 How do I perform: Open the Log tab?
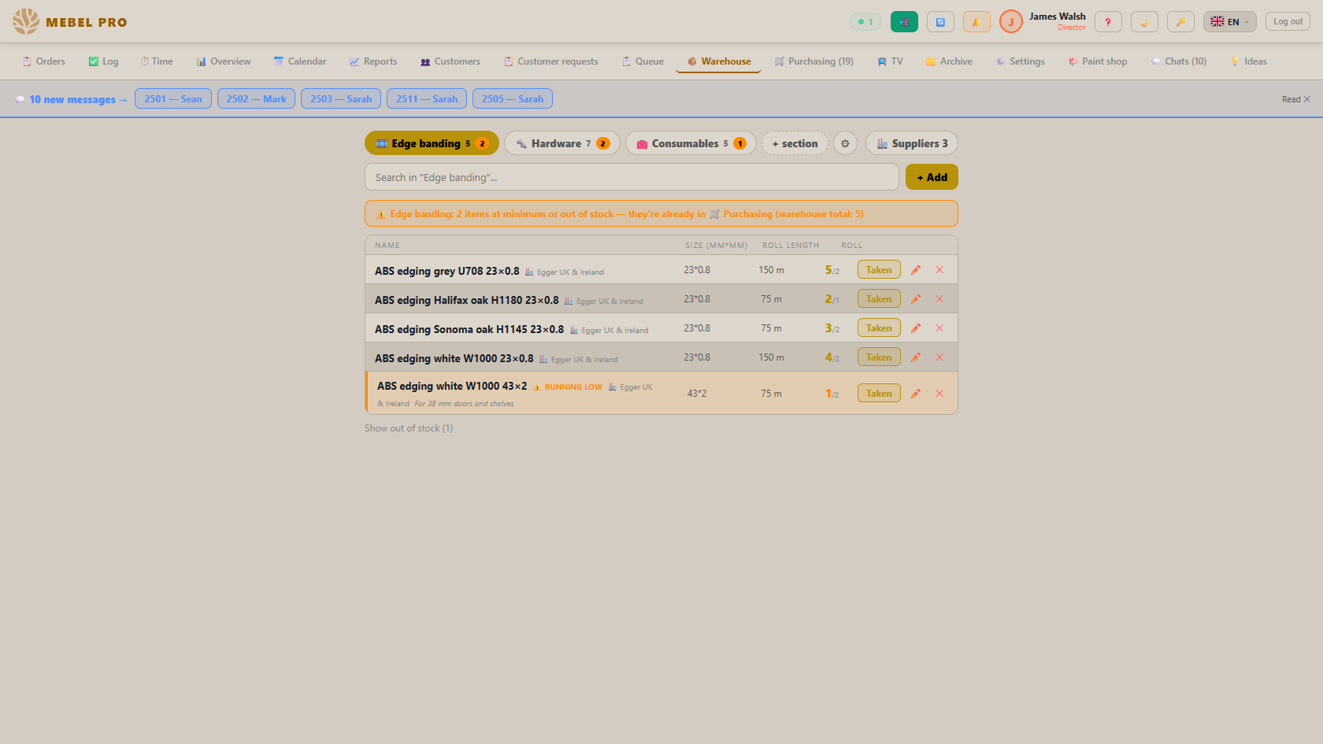(103, 61)
